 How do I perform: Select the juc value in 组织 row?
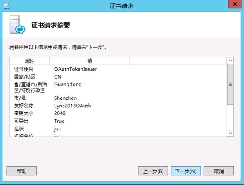57,129
